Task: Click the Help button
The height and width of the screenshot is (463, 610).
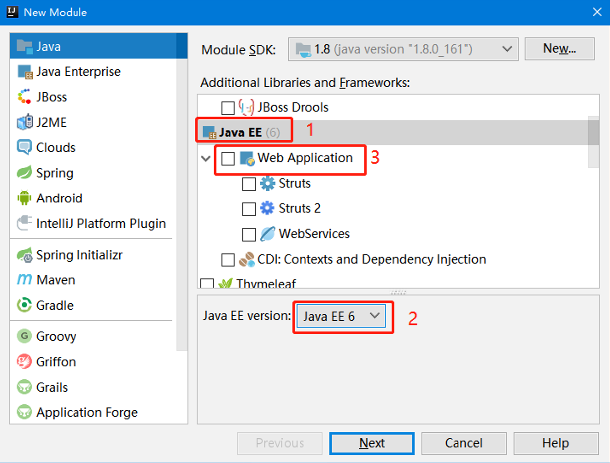Action: click(x=556, y=443)
